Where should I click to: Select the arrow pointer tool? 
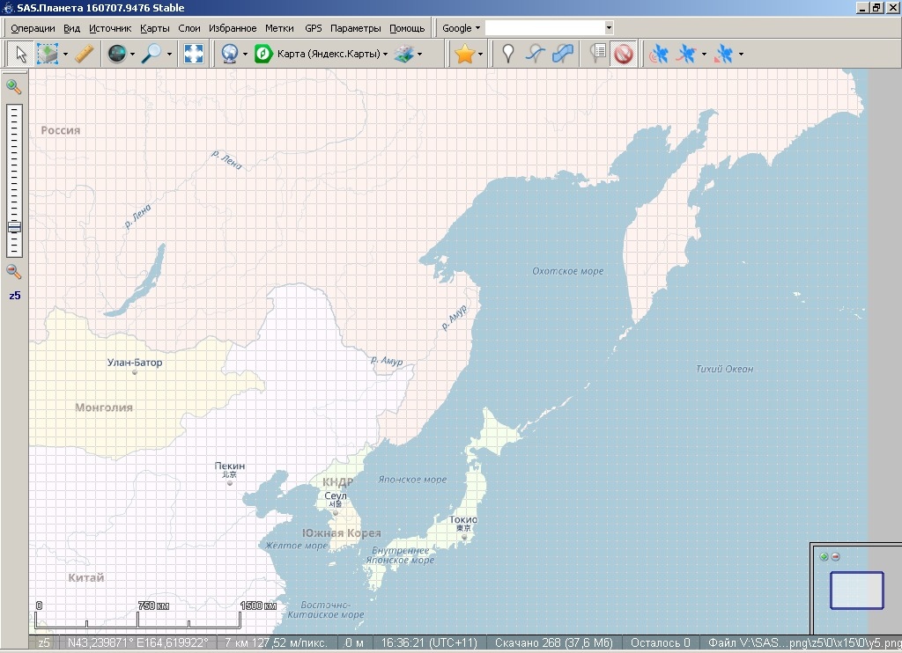coord(21,55)
